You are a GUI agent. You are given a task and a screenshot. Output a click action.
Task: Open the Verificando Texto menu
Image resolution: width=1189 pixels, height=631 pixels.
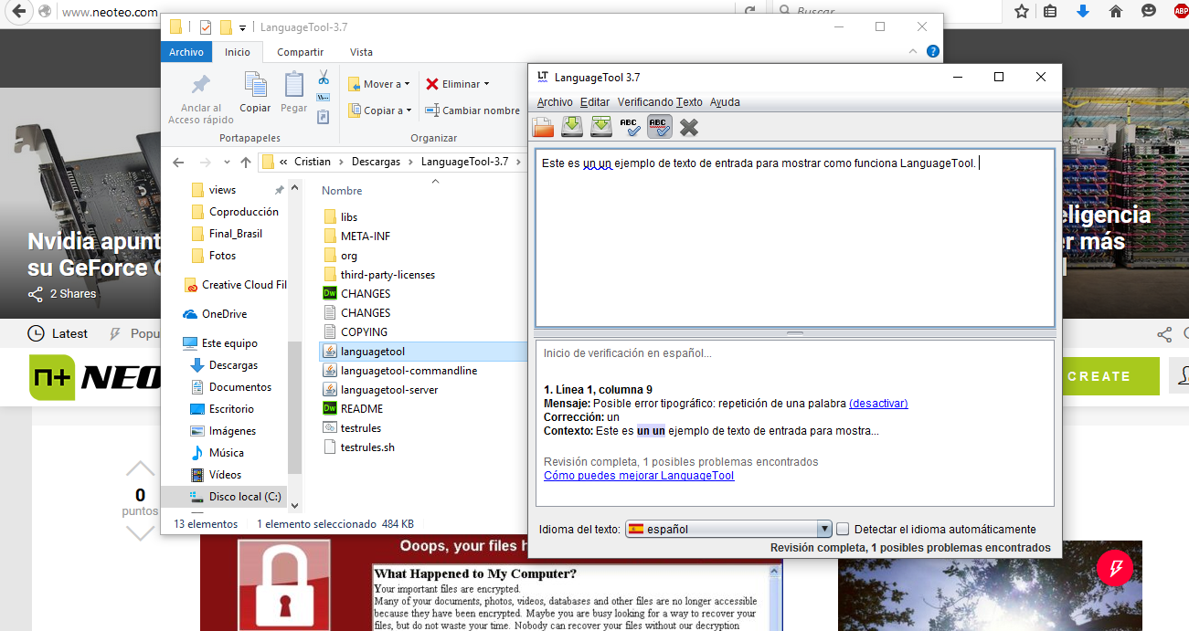[x=660, y=102]
